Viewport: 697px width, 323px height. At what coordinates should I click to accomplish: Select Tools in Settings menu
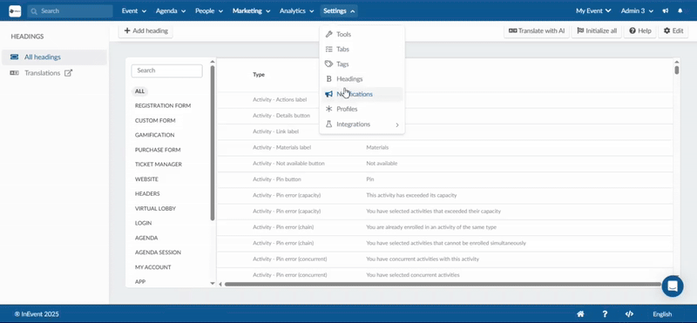[362, 34]
